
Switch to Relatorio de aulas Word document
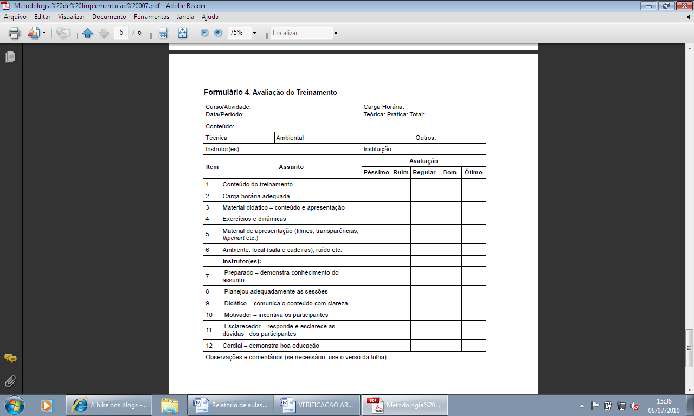pyautogui.click(x=231, y=405)
